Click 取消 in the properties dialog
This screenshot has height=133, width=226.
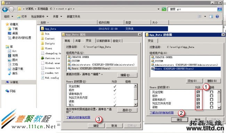click(114, 126)
